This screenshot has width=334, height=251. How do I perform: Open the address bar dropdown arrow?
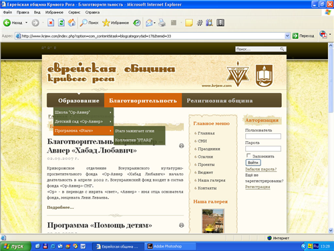point(287,35)
